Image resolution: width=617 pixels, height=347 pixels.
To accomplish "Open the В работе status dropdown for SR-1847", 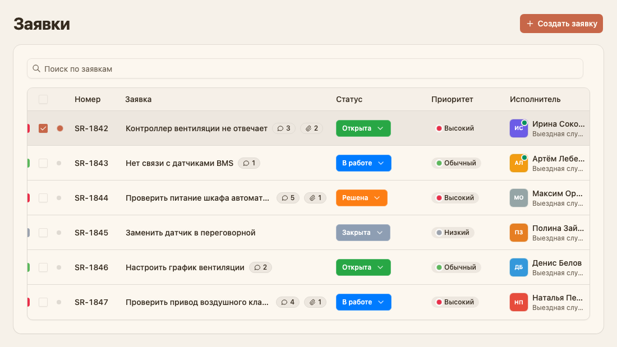I will click(363, 302).
